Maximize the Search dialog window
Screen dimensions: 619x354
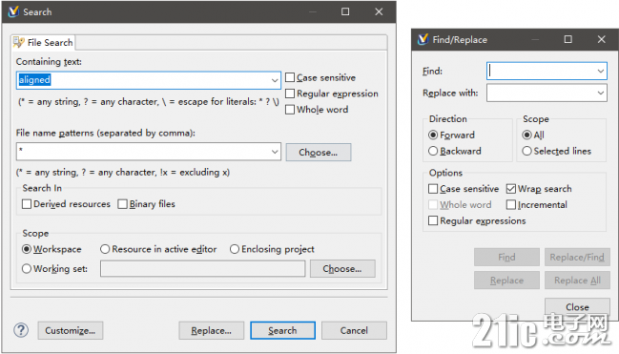click(x=345, y=11)
